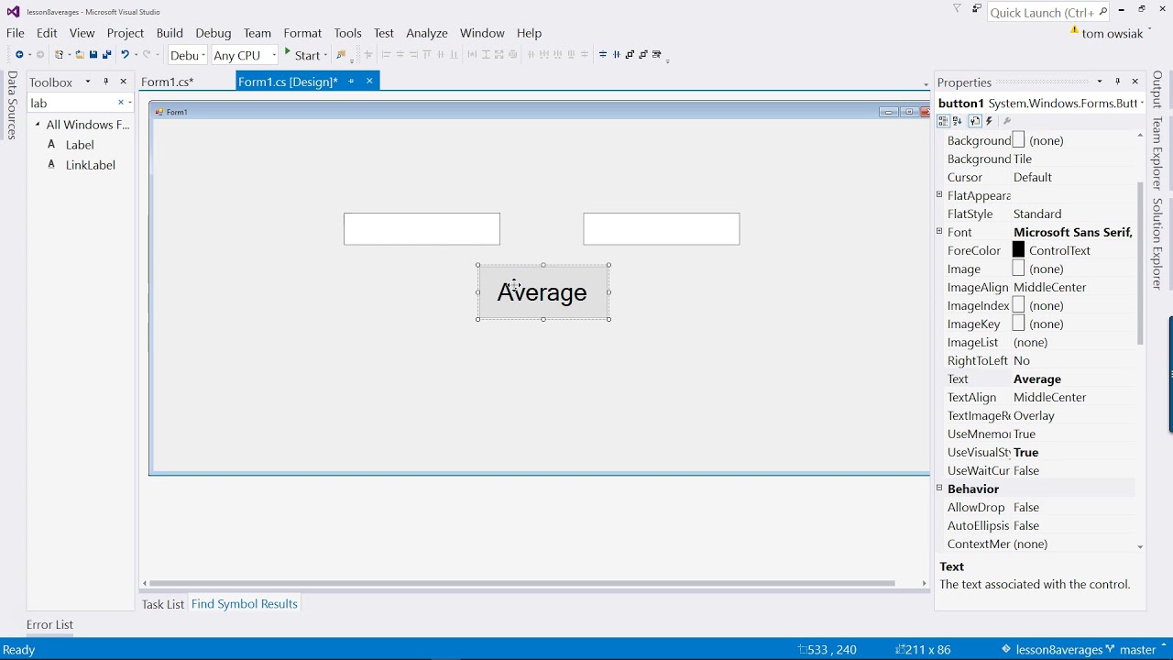
Task: Close the Form1.cs [Design] tab
Action: point(369,82)
